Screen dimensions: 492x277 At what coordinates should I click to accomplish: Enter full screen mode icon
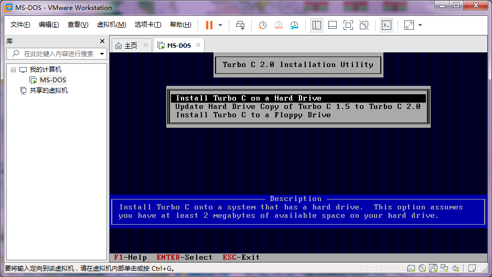(x=348, y=25)
